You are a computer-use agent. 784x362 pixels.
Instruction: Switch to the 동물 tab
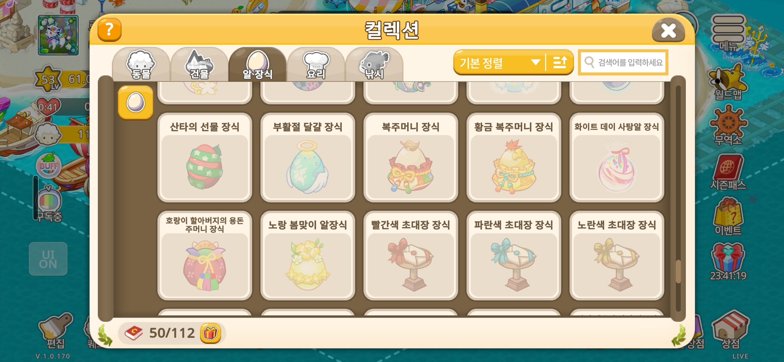point(141,65)
